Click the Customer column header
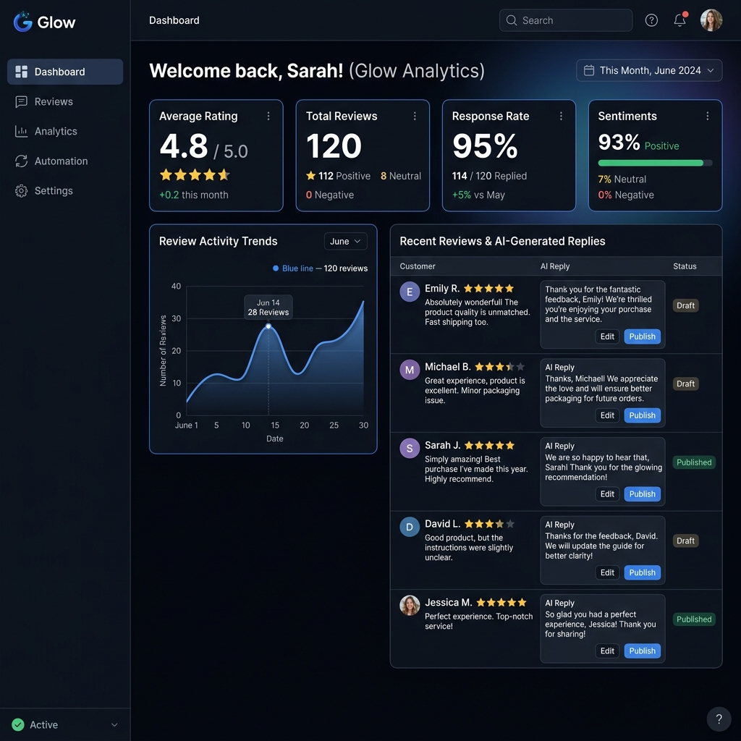Image resolution: width=741 pixels, height=741 pixels. [x=418, y=266]
